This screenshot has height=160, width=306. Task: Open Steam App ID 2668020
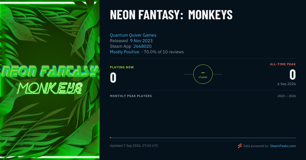[142, 46]
